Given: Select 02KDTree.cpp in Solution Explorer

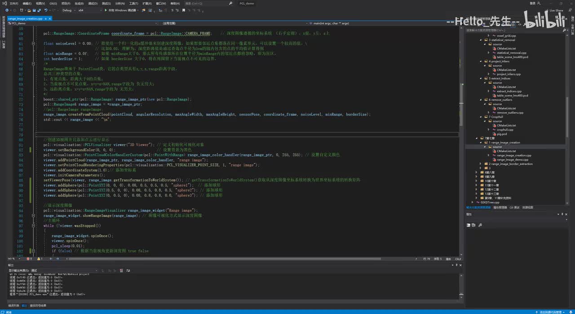Looking at the screenshot, I should (x=490, y=202).
